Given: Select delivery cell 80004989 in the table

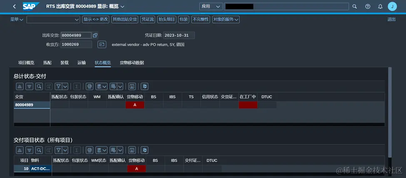Looking at the screenshot, I should click(x=32, y=105).
